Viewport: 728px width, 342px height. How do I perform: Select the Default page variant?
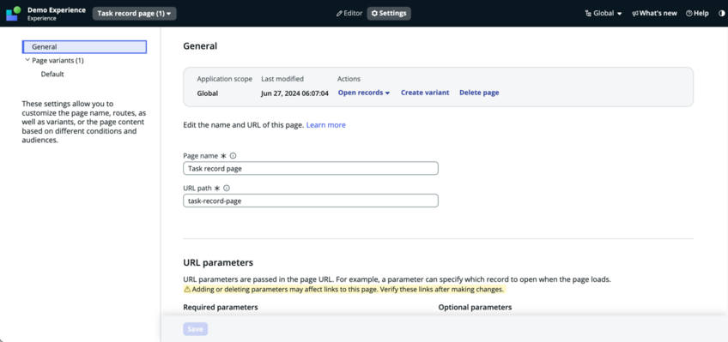click(52, 75)
